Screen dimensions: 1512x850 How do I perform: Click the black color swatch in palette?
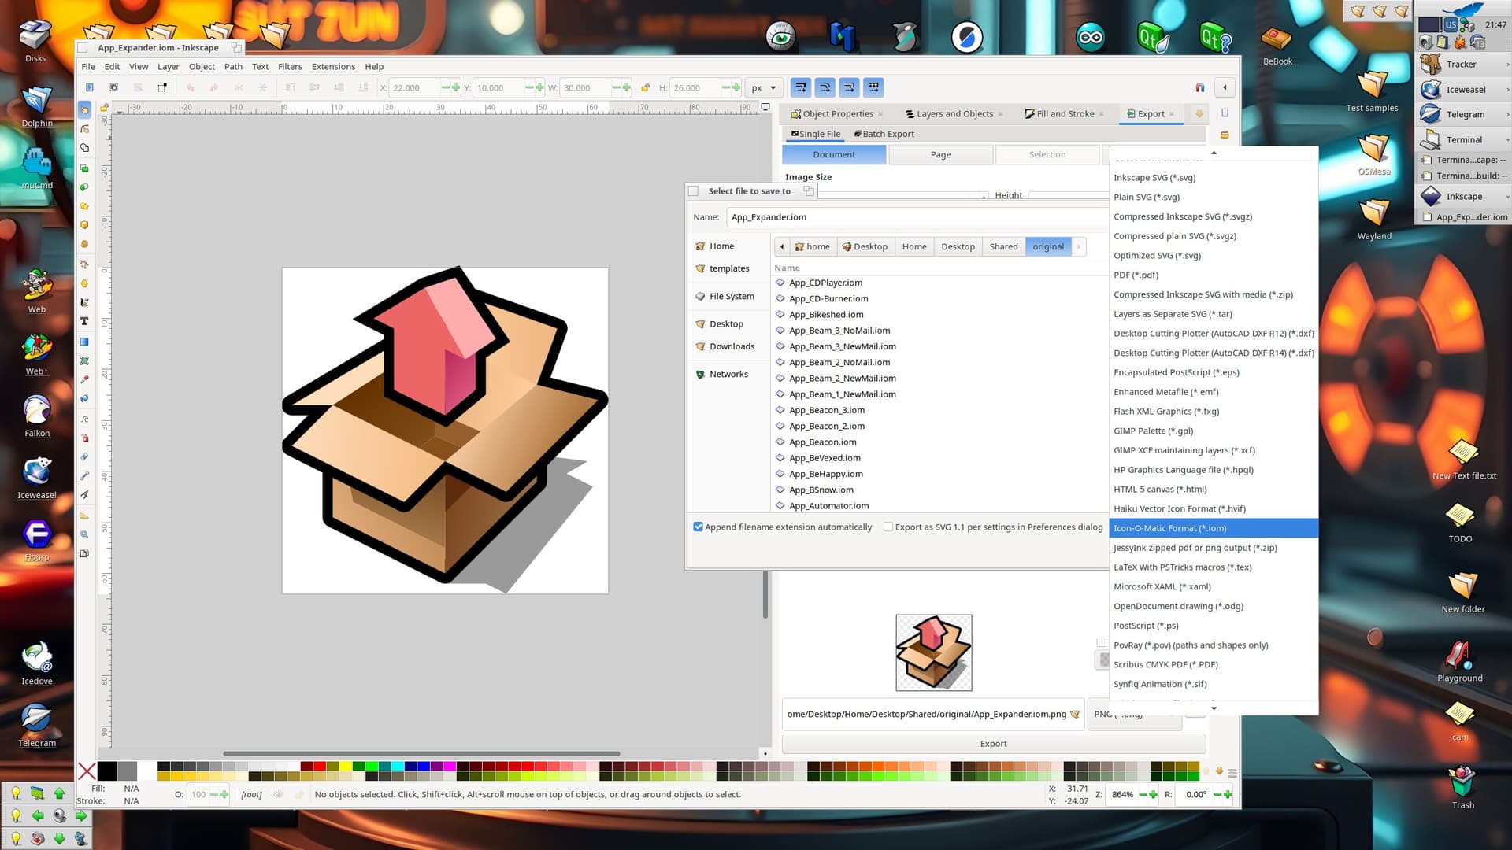point(106,771)
